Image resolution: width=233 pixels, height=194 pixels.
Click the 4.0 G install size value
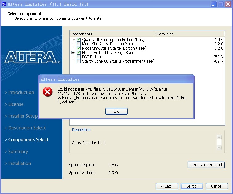[219, 39]
